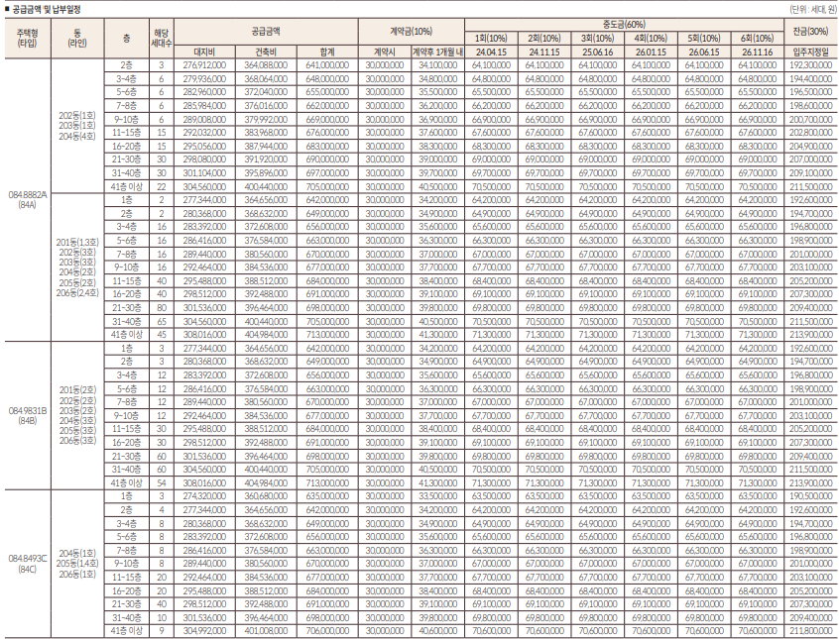Click the line entry '204동(4호)'
The image size is (839, 639).
coord(77,136)
